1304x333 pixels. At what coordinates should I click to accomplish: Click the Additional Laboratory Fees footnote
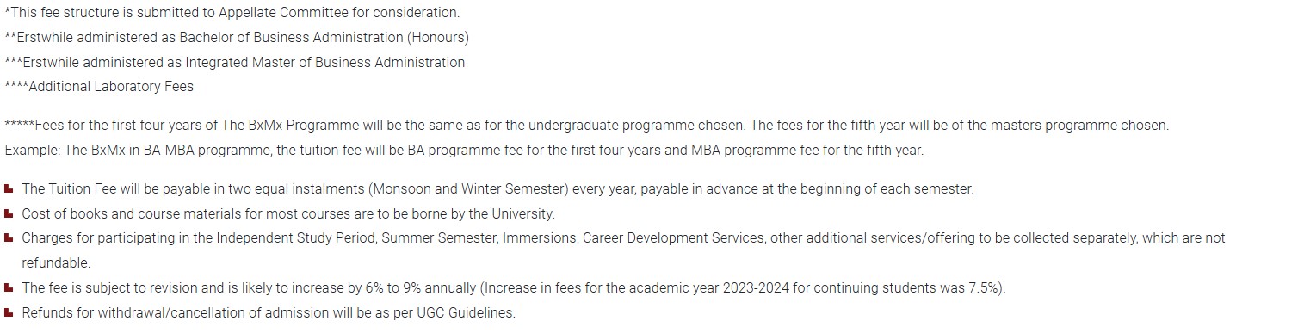point(99,87)
